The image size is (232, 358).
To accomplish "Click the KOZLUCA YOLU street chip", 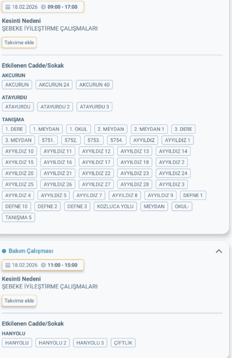I will [x=115, y=206].
